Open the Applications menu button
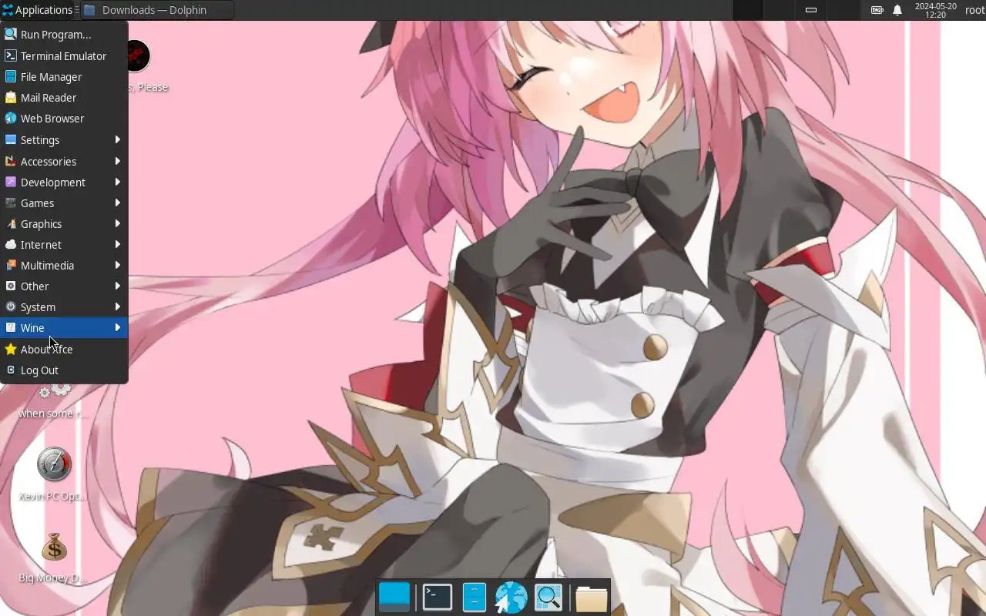986x616 pixels. [x=37, y=10]
